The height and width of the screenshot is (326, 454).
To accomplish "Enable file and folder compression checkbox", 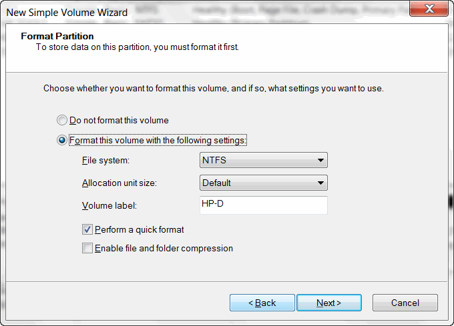I will 87,248.
